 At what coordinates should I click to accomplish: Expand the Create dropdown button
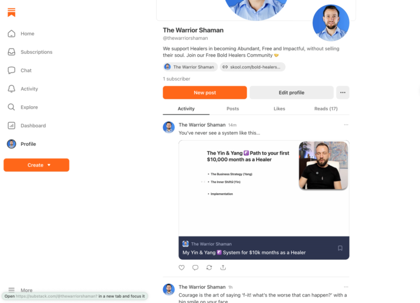pyautogui.click(x=36, y=165)
